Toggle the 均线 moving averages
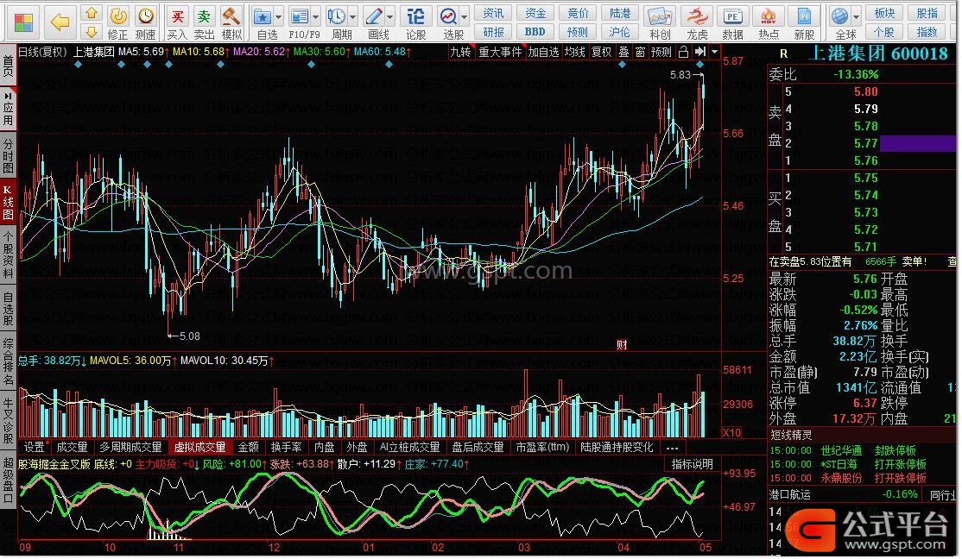This screenshot has width=962, height=559. coord(575,52)
